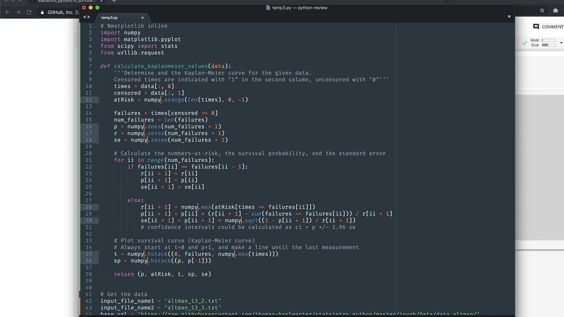Click 'for ii in range(num_failures):' line
This screenshot has width=564, height=317.
pos(164,160)
